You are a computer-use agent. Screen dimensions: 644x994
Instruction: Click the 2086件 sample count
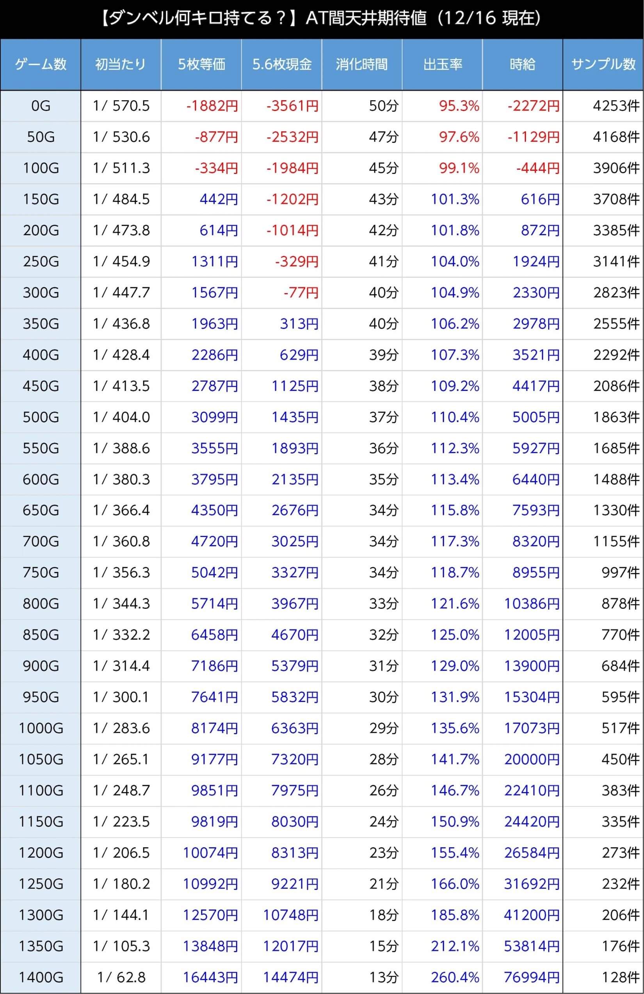click(616, 386)
